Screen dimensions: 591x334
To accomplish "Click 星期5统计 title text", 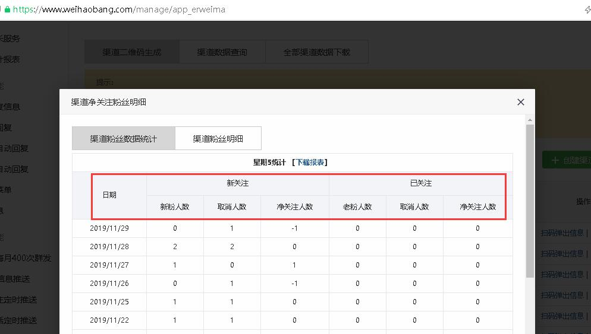I will click(x=269, y=163).
